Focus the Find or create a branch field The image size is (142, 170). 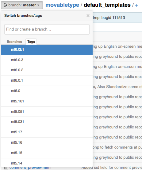click(x=47, y=29)
